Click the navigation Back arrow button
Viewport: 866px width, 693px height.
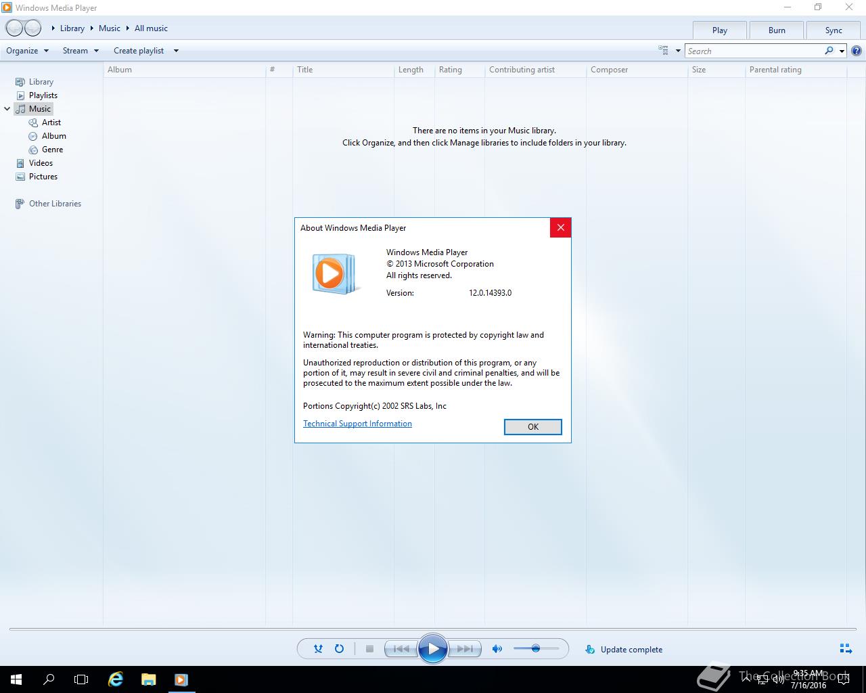(14, 28)
